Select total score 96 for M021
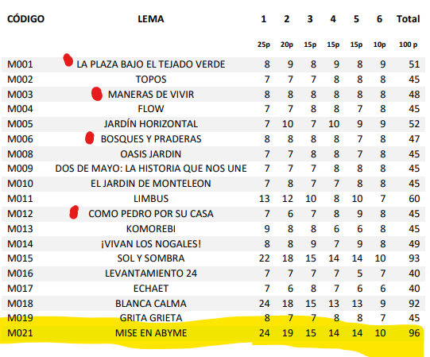Image resolution: width=430 pixels, height=357 pixels. point(414,333)
